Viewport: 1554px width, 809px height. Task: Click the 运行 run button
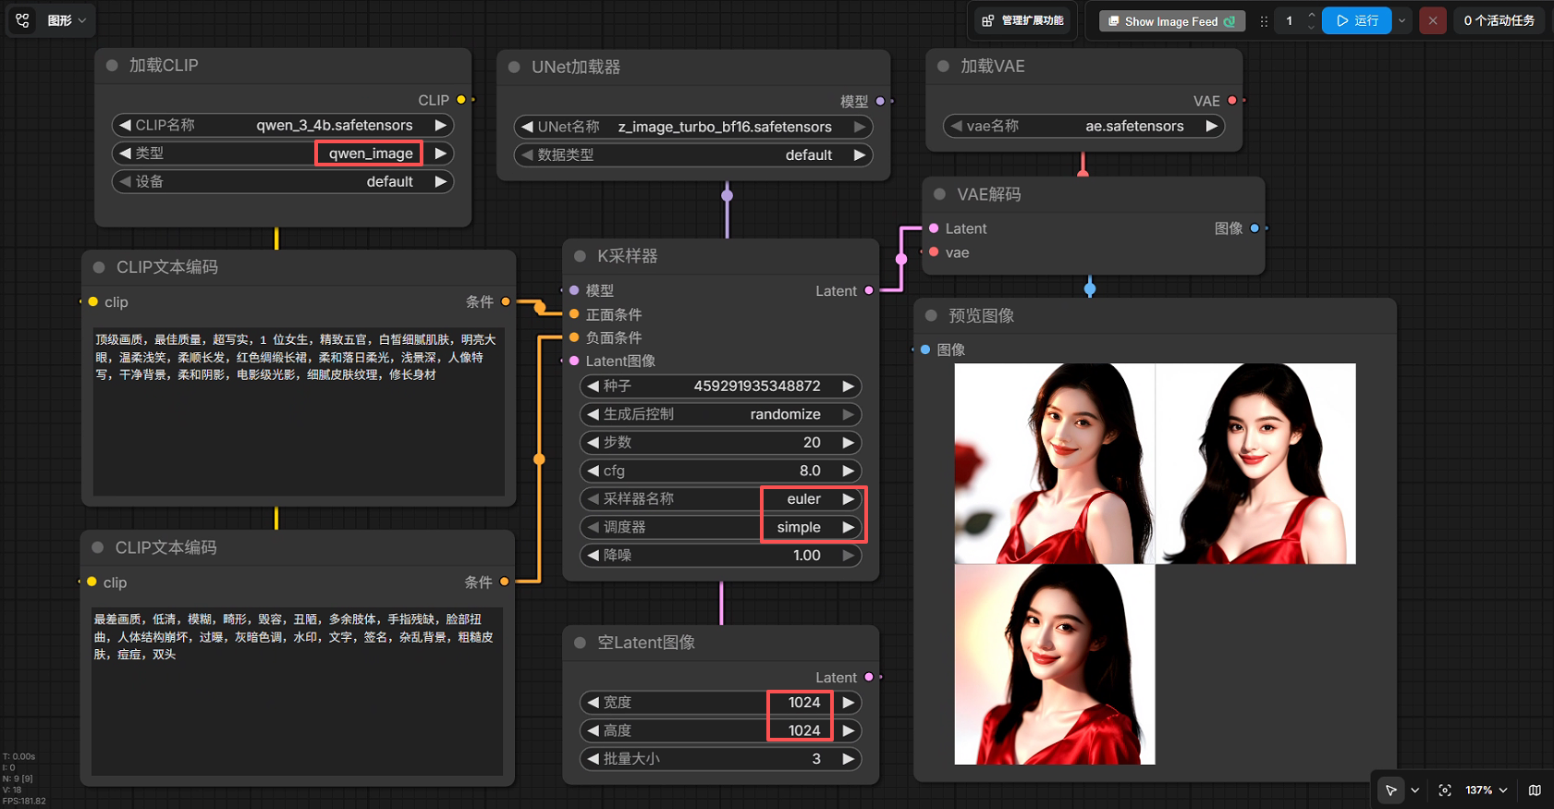[1357, 20]
